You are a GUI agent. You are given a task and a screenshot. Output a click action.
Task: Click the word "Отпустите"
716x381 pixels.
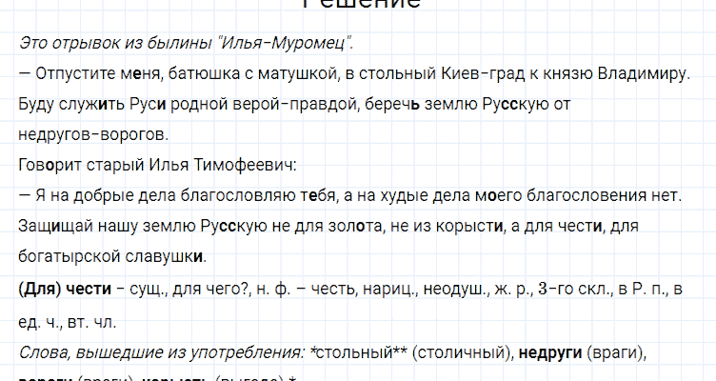69,73
